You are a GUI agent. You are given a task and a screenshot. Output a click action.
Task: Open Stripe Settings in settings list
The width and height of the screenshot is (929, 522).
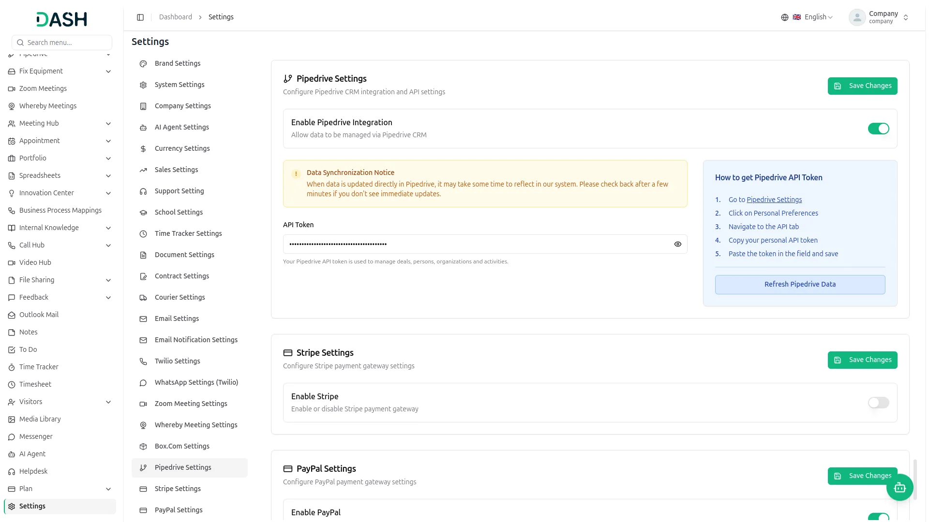tap(190, 489)
